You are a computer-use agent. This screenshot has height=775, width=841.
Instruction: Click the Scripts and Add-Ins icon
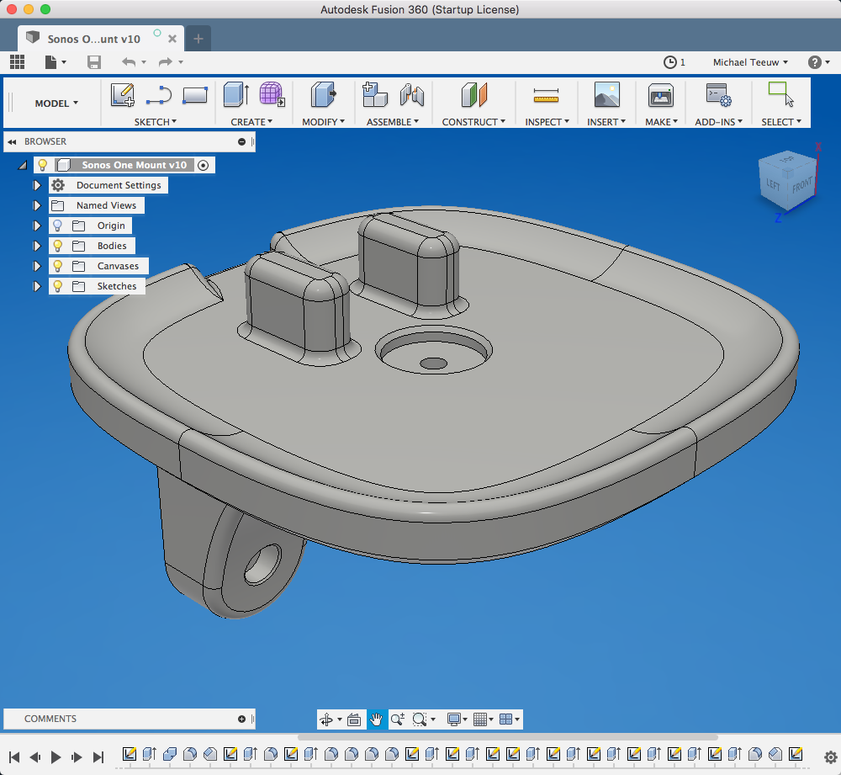coord(717,95)
